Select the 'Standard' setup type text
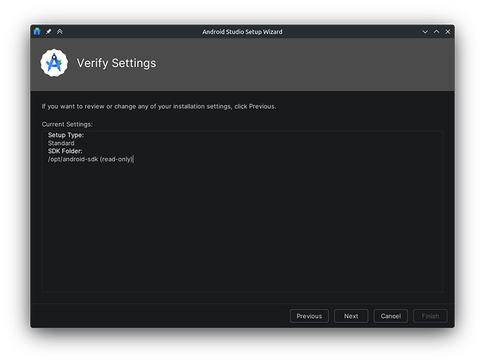The height and width of the screenshot is (364, 485). tap(61, 143)
